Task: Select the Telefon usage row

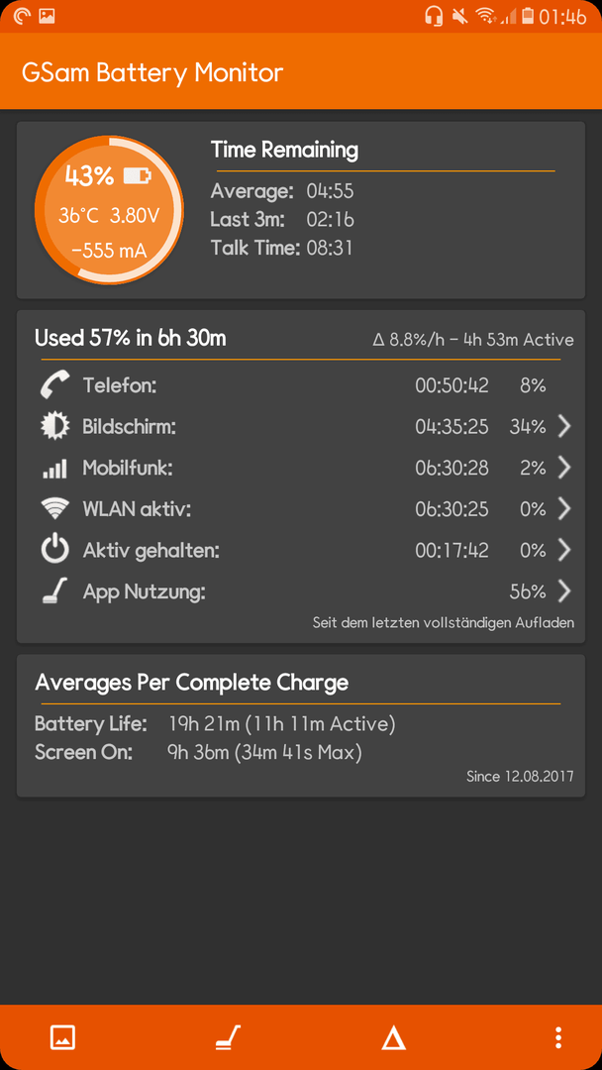Action: (301, 386)
